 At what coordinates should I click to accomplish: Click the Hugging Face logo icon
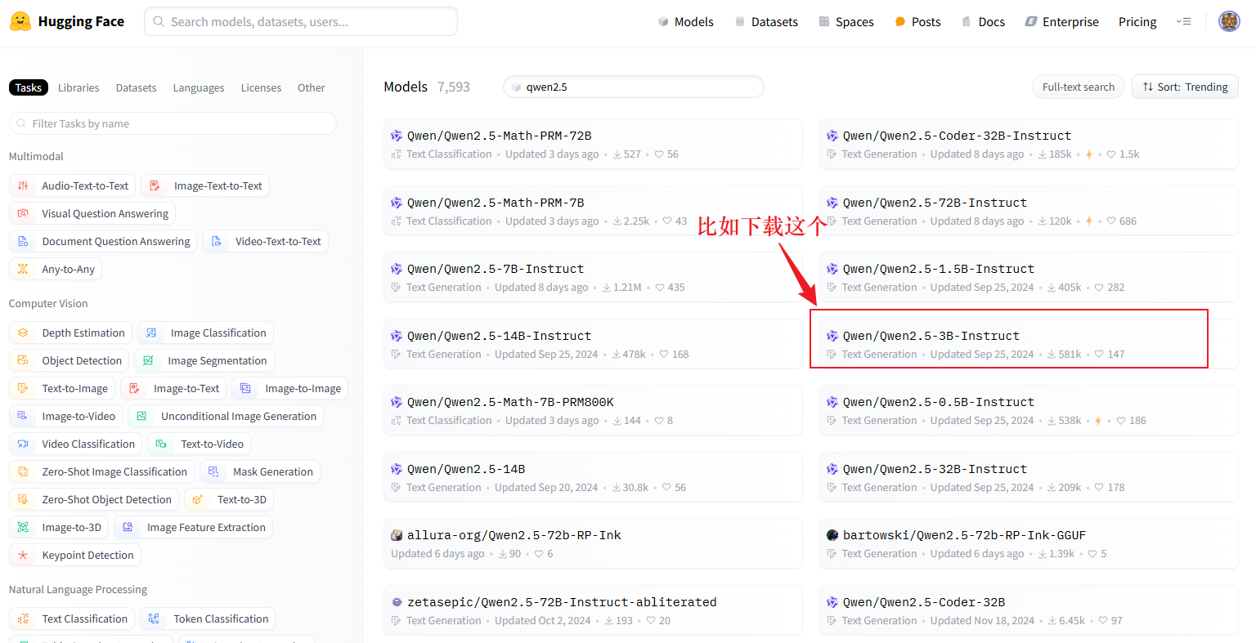pos(20,21)
